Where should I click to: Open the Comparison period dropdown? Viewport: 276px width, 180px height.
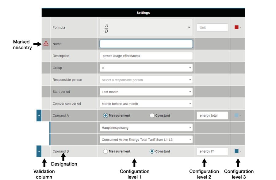[x=146, y=104]
